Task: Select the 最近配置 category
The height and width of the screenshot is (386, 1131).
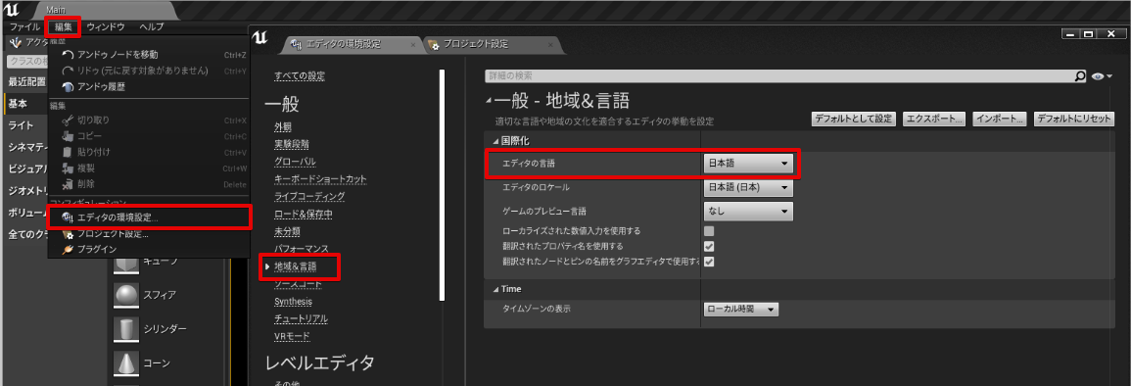Action: [x=26, y=82]
